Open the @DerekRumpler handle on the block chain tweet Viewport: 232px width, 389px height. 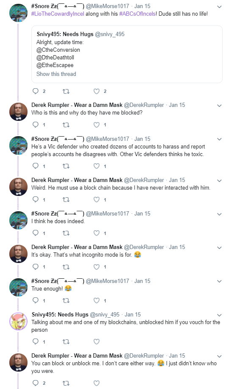click(144, 180)
